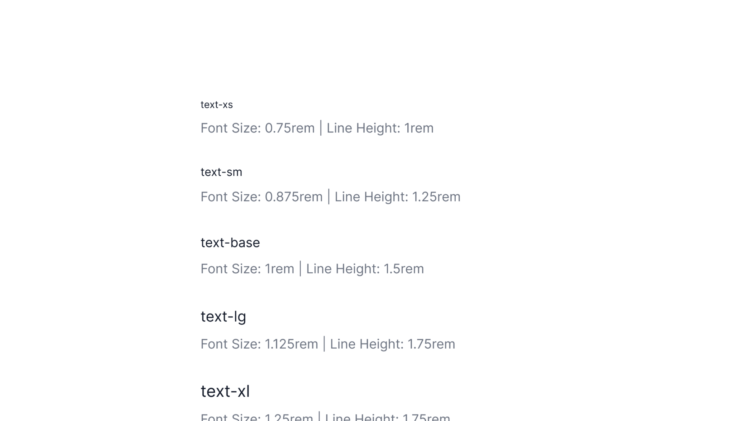This screenshot has width=748, height=421.
Task: Select the 'Font Size: 0.75rem' text
Action: point(257,128)
